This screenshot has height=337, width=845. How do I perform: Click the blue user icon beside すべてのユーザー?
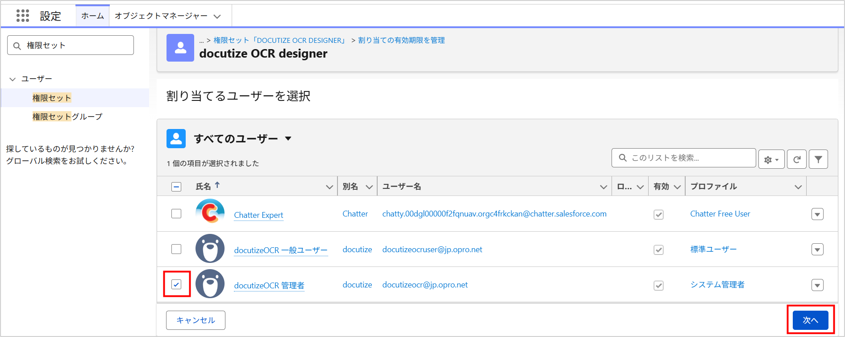pos(176,138)
